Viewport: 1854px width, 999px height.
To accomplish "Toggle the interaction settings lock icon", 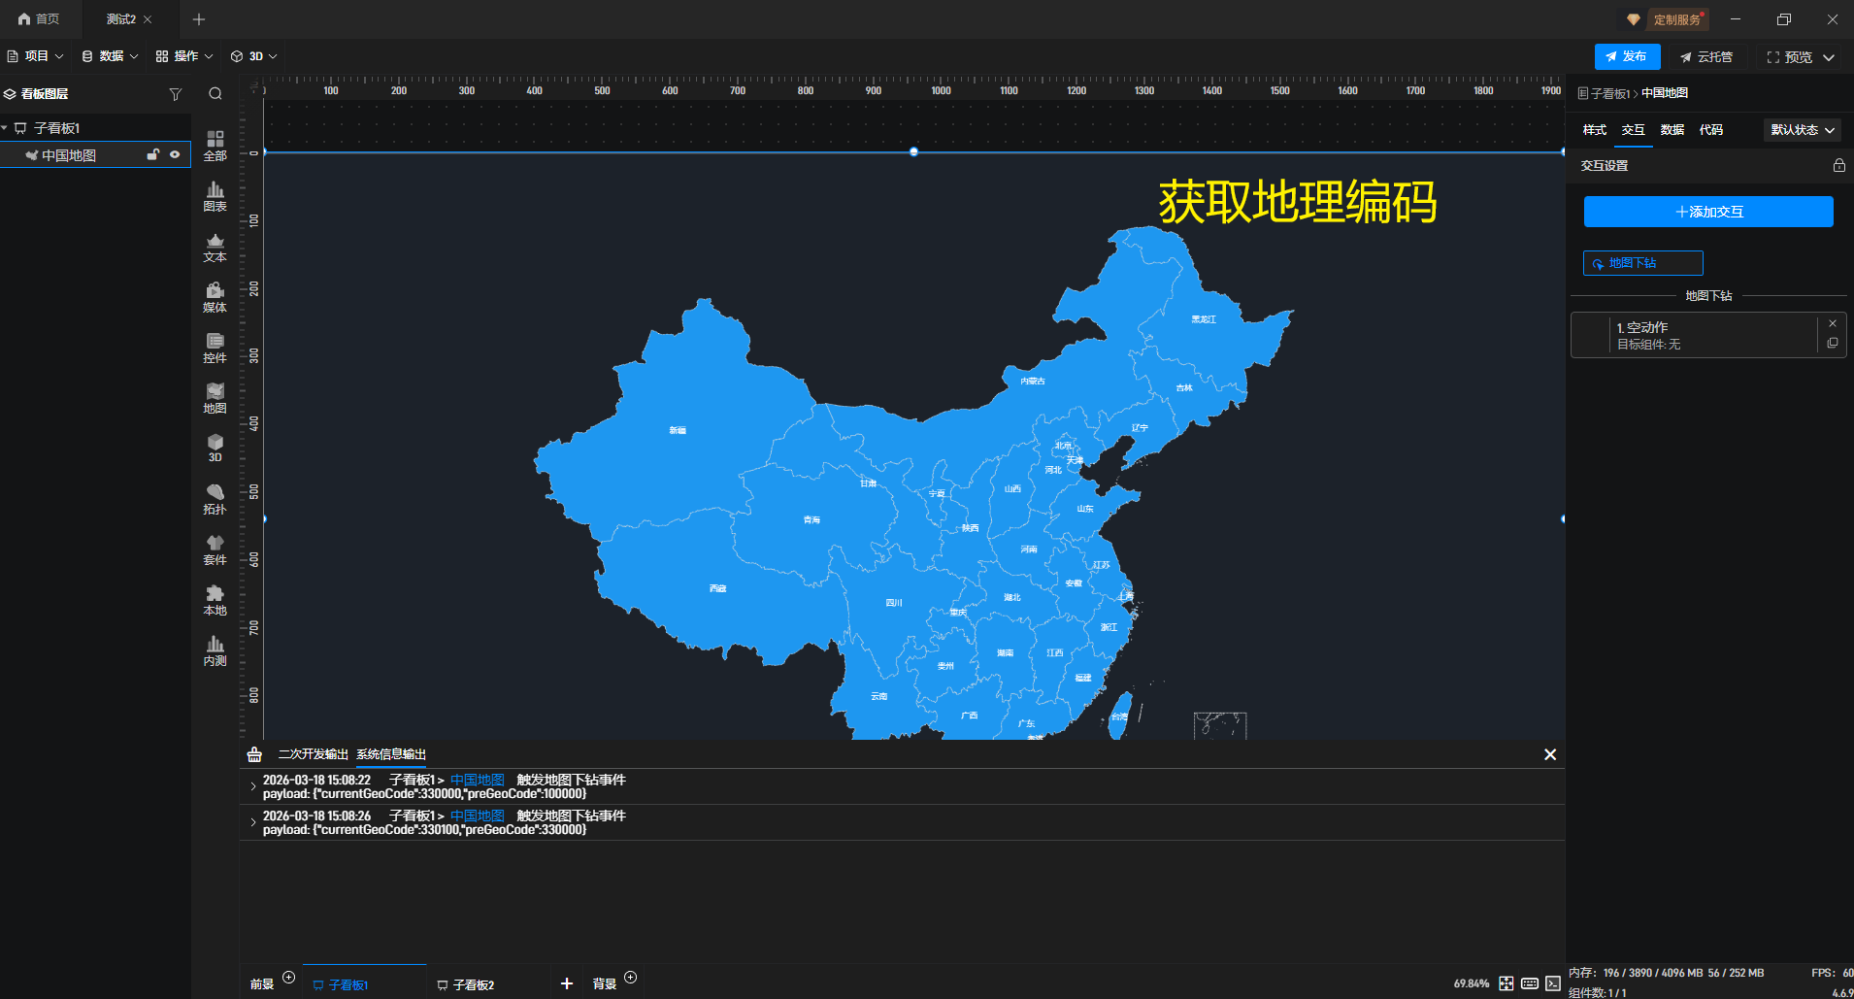I will tap(1838, 165).
